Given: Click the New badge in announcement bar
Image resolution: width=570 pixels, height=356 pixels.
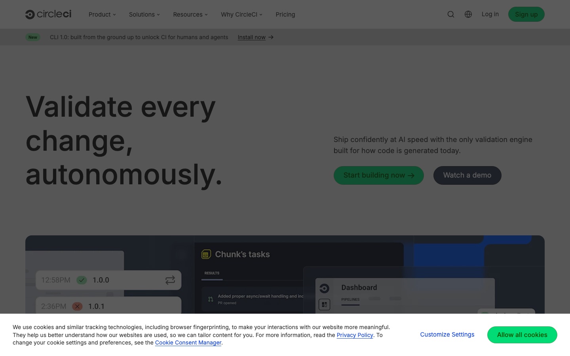Looking at the screenshot, I should (x=33, y=37).
